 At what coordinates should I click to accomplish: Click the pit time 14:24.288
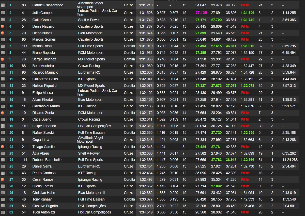pos(290,160)
